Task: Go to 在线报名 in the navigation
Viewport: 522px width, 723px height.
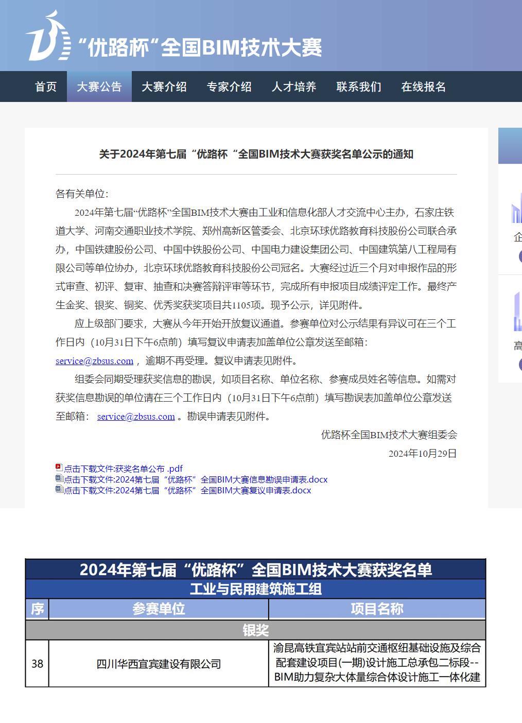Action: coord(424,87)
